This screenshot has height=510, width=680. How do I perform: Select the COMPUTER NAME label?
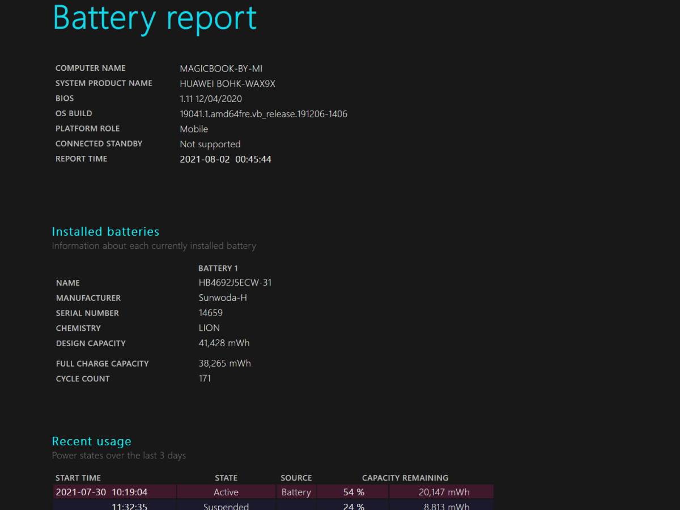click(90, 68)
